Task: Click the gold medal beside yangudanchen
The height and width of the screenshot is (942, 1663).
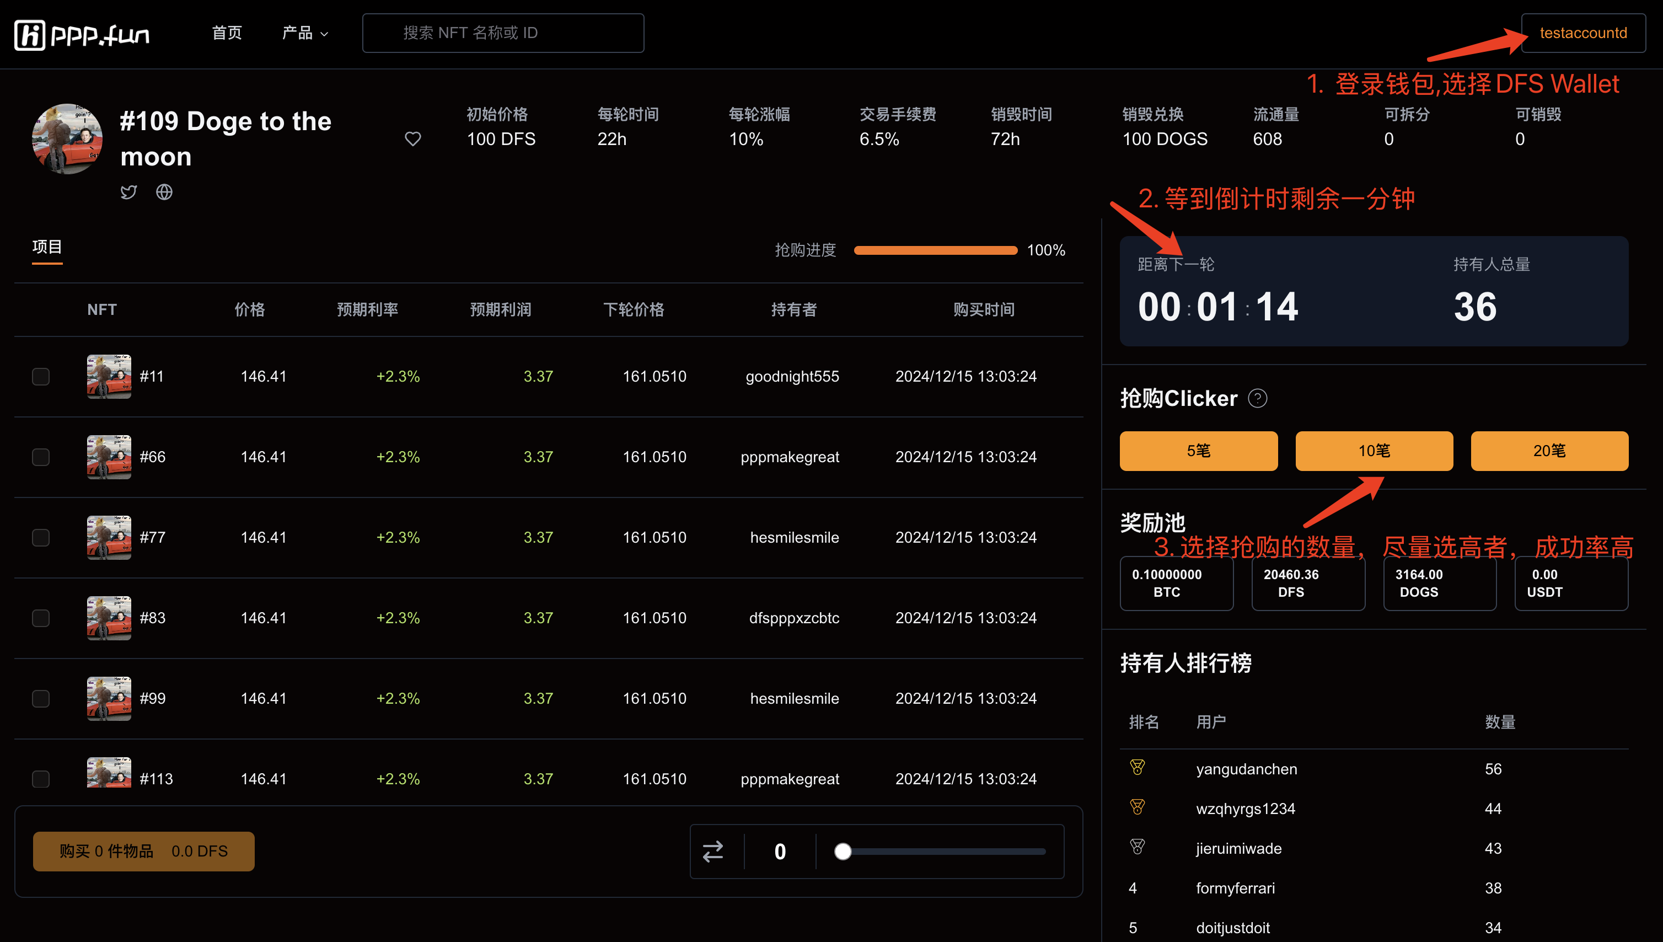Action: [1137, 768]
